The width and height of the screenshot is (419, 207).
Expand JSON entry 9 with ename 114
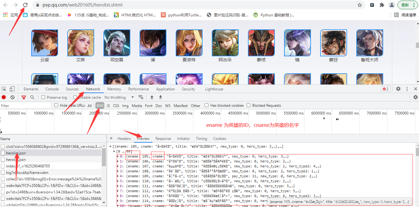click(118, 201)
